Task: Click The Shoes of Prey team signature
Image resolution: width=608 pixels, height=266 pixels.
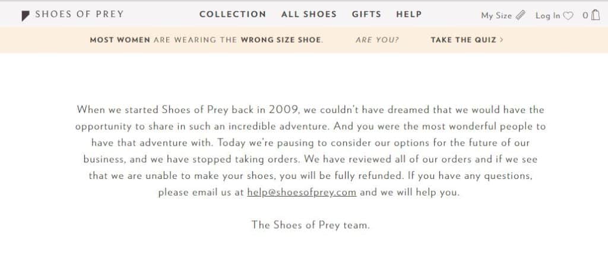Action: click(311, 225)
